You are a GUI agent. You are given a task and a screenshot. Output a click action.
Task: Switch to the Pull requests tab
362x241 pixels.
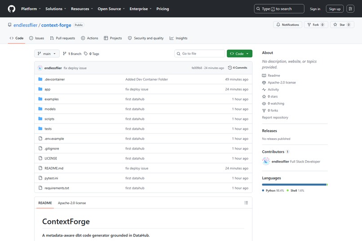(62, 38)
